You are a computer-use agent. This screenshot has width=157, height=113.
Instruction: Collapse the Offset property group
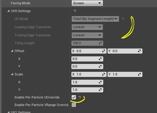(12, 51)
